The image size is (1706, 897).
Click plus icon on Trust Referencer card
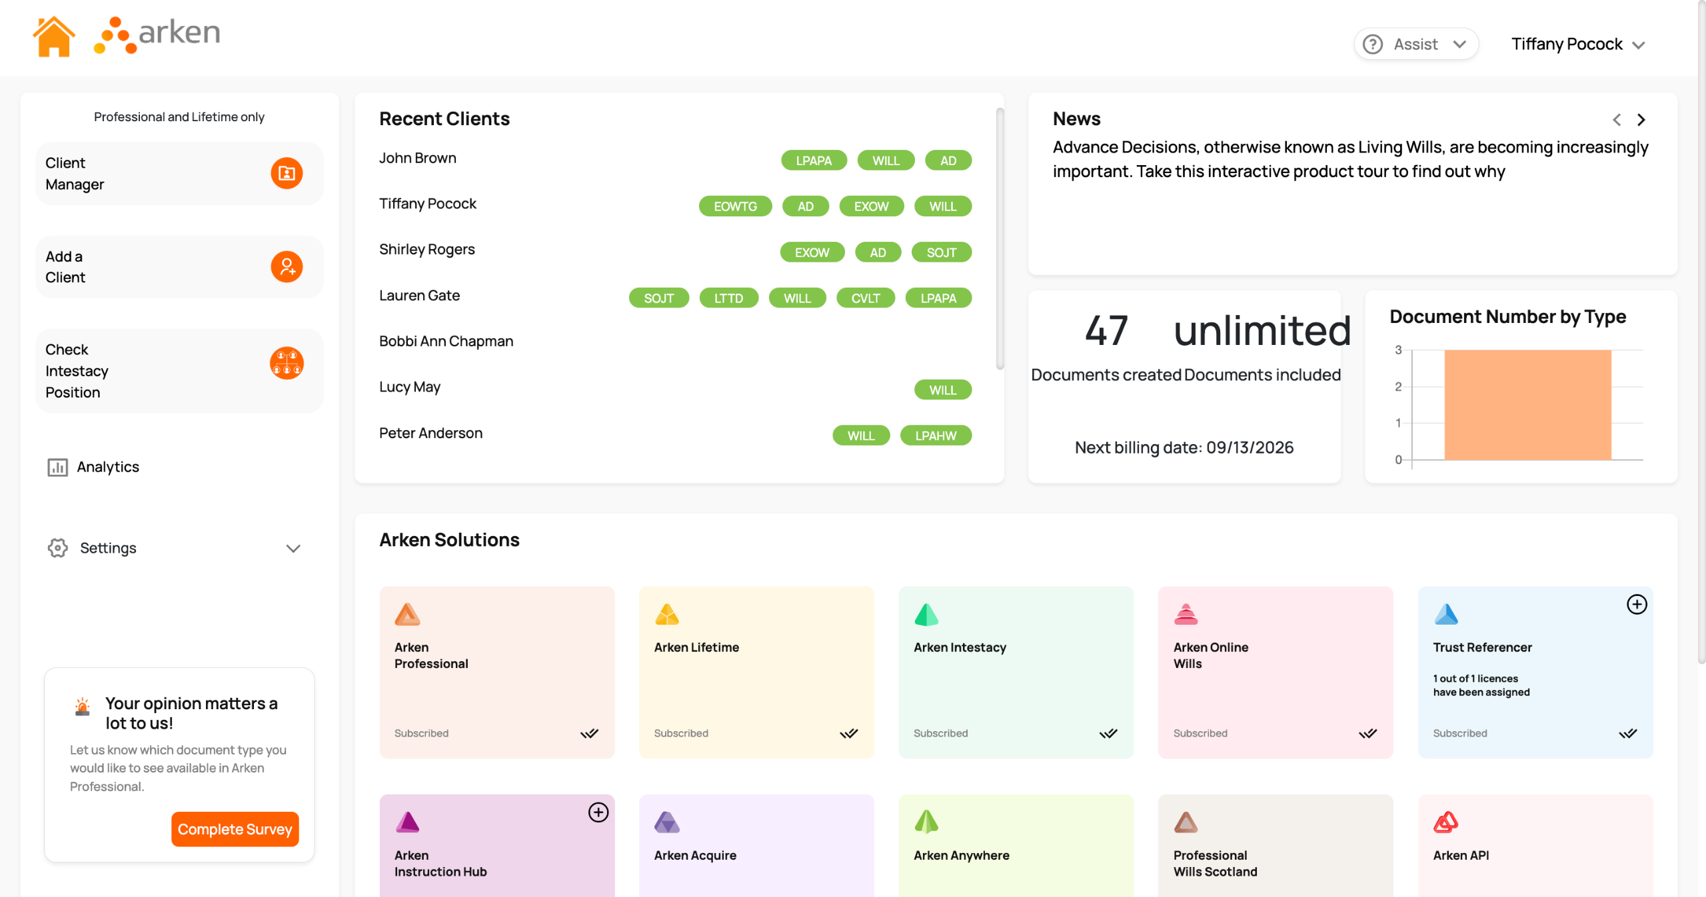pos(1636,605)
